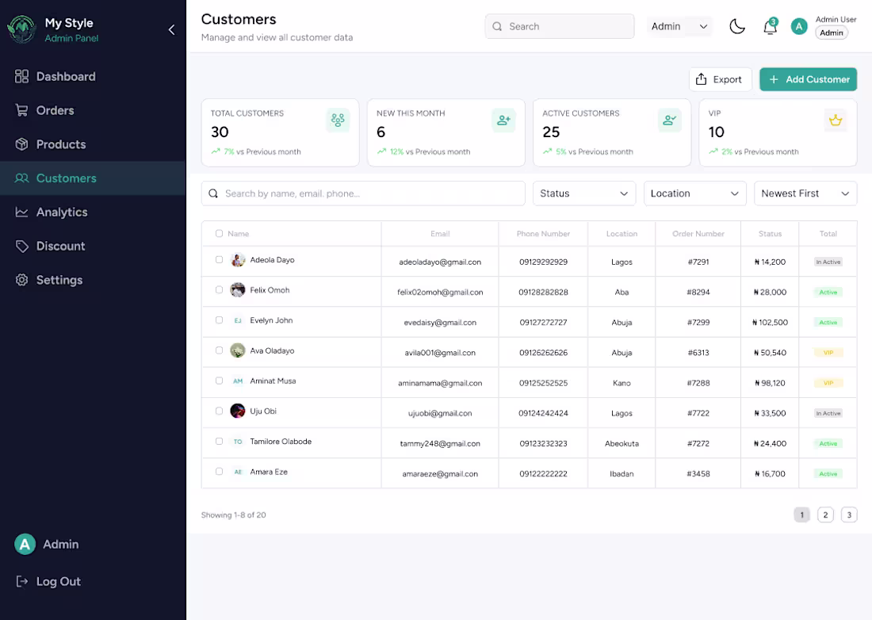
Task: Click Felix Omoh's avatar
Action: point(238,289)
